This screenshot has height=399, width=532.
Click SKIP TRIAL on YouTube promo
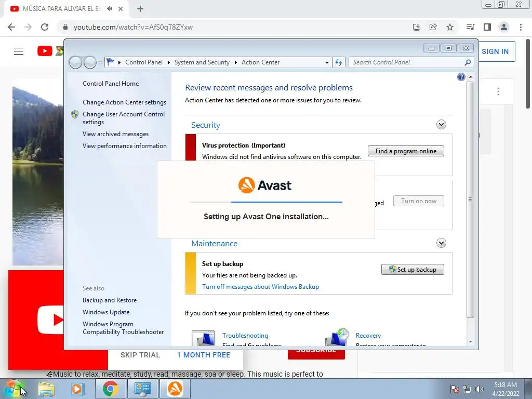pyautogui.click(x=140, y=355)
